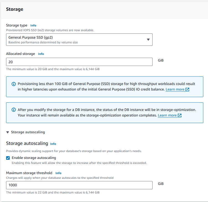Open Info next to Maximum storage threshold
208x202 pixels.
58,173
